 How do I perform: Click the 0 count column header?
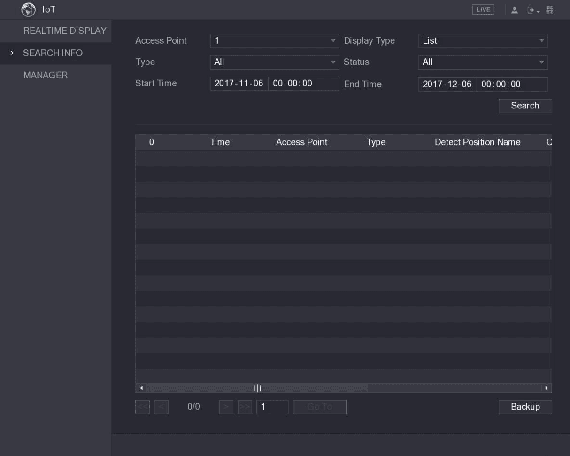(152, 142)
